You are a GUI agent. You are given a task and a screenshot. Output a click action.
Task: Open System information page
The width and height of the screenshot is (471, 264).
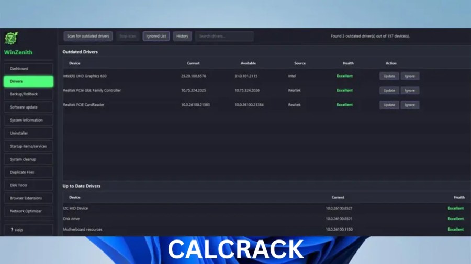click(29, 120)
